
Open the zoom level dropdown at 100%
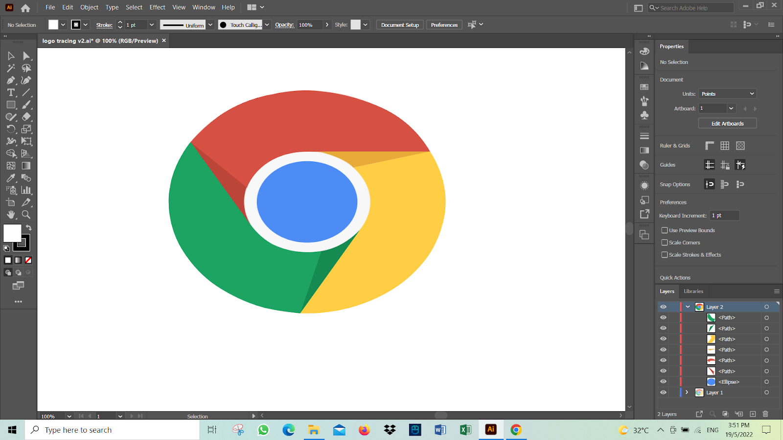tap(69, 417)
